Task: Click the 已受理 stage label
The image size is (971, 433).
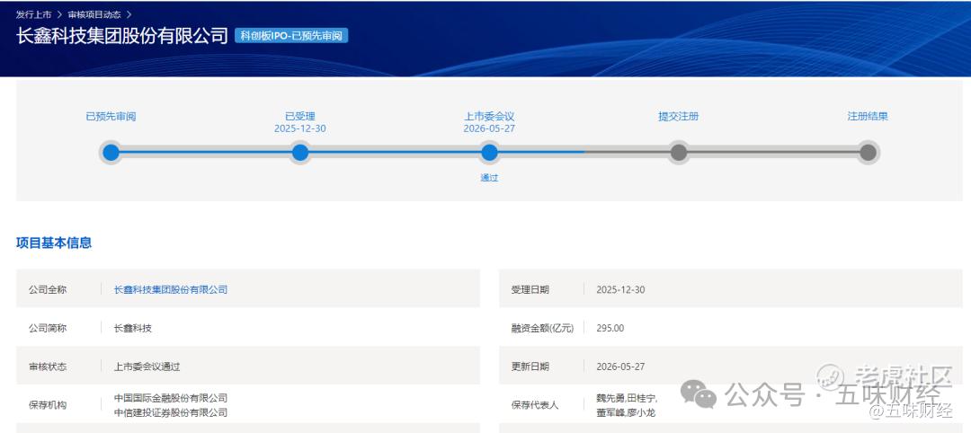Action: [300, 116]
